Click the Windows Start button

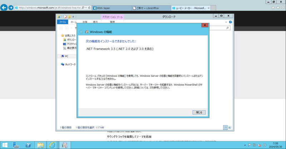[5, 145]
